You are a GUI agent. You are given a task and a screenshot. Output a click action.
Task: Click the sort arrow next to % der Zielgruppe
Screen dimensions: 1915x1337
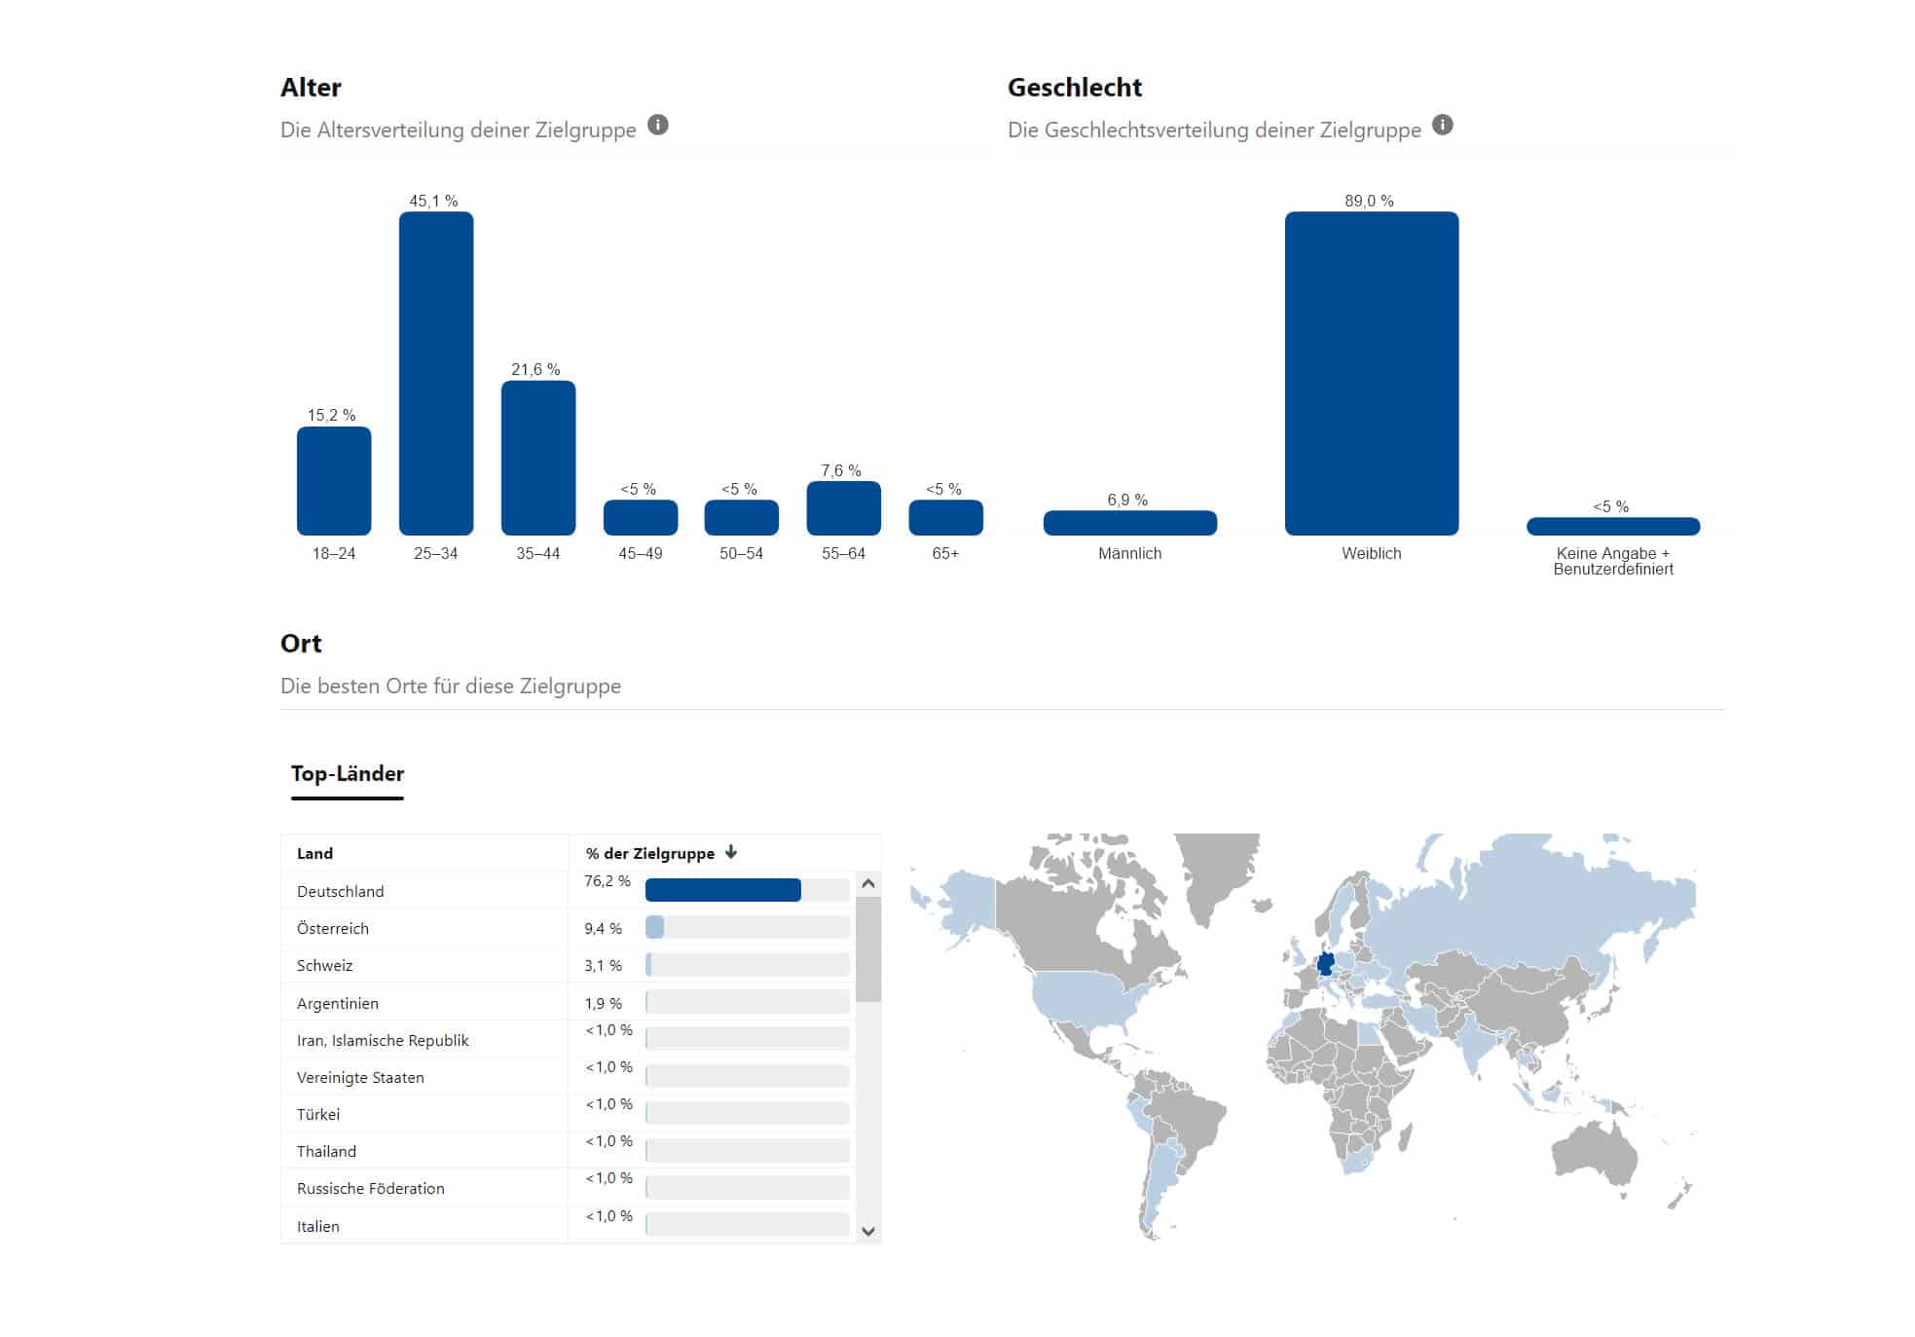point(731,852)
